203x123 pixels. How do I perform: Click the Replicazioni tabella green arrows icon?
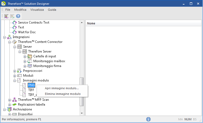click(15, 105)
